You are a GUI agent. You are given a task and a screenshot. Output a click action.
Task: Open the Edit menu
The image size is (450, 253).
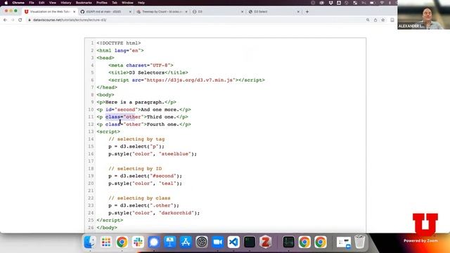pos(41,3)
